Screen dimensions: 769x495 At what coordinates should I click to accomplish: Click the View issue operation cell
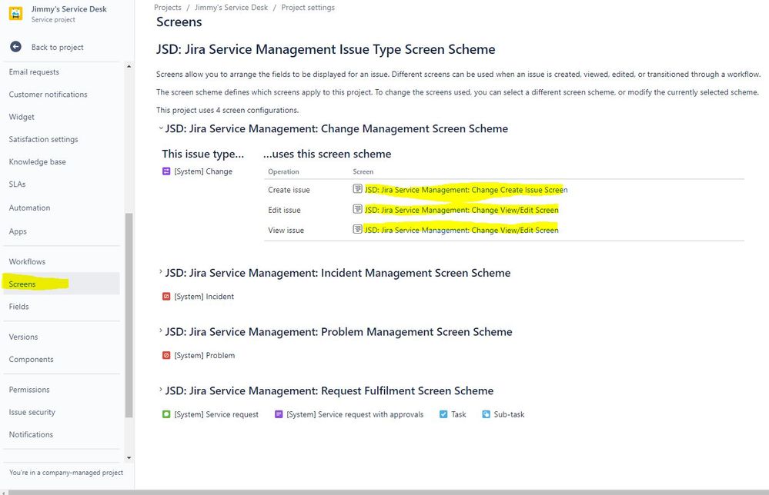[x=286, y=230]
